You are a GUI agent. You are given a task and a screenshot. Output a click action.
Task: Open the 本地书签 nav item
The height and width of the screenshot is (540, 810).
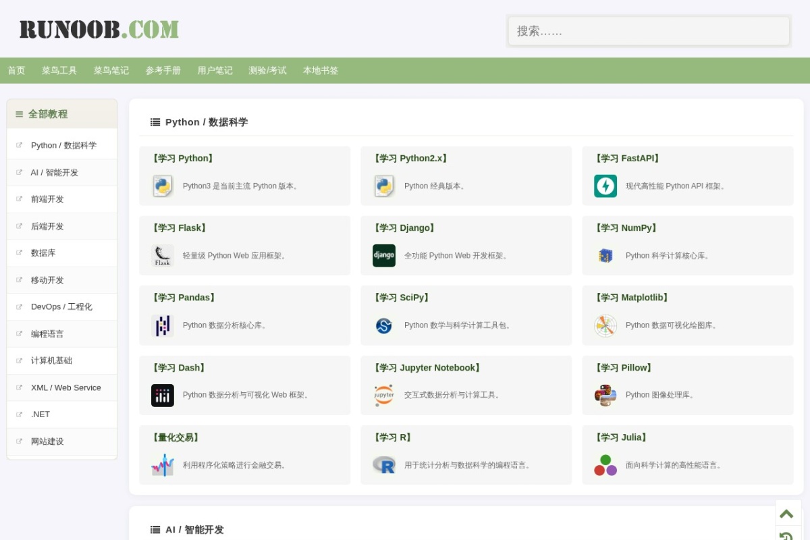pyautogui.click(x=321, y=70)
